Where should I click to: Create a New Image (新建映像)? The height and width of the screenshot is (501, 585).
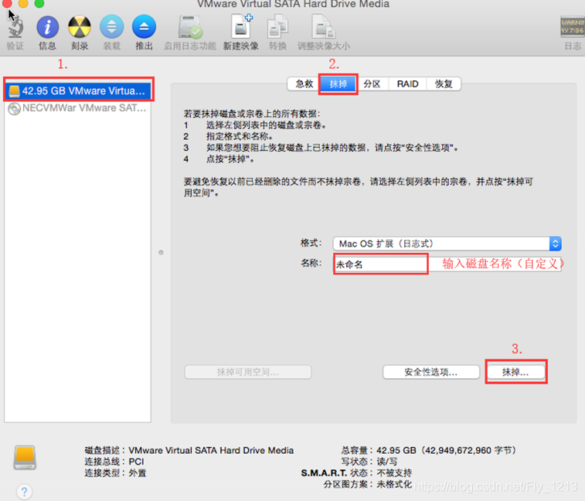241,26
